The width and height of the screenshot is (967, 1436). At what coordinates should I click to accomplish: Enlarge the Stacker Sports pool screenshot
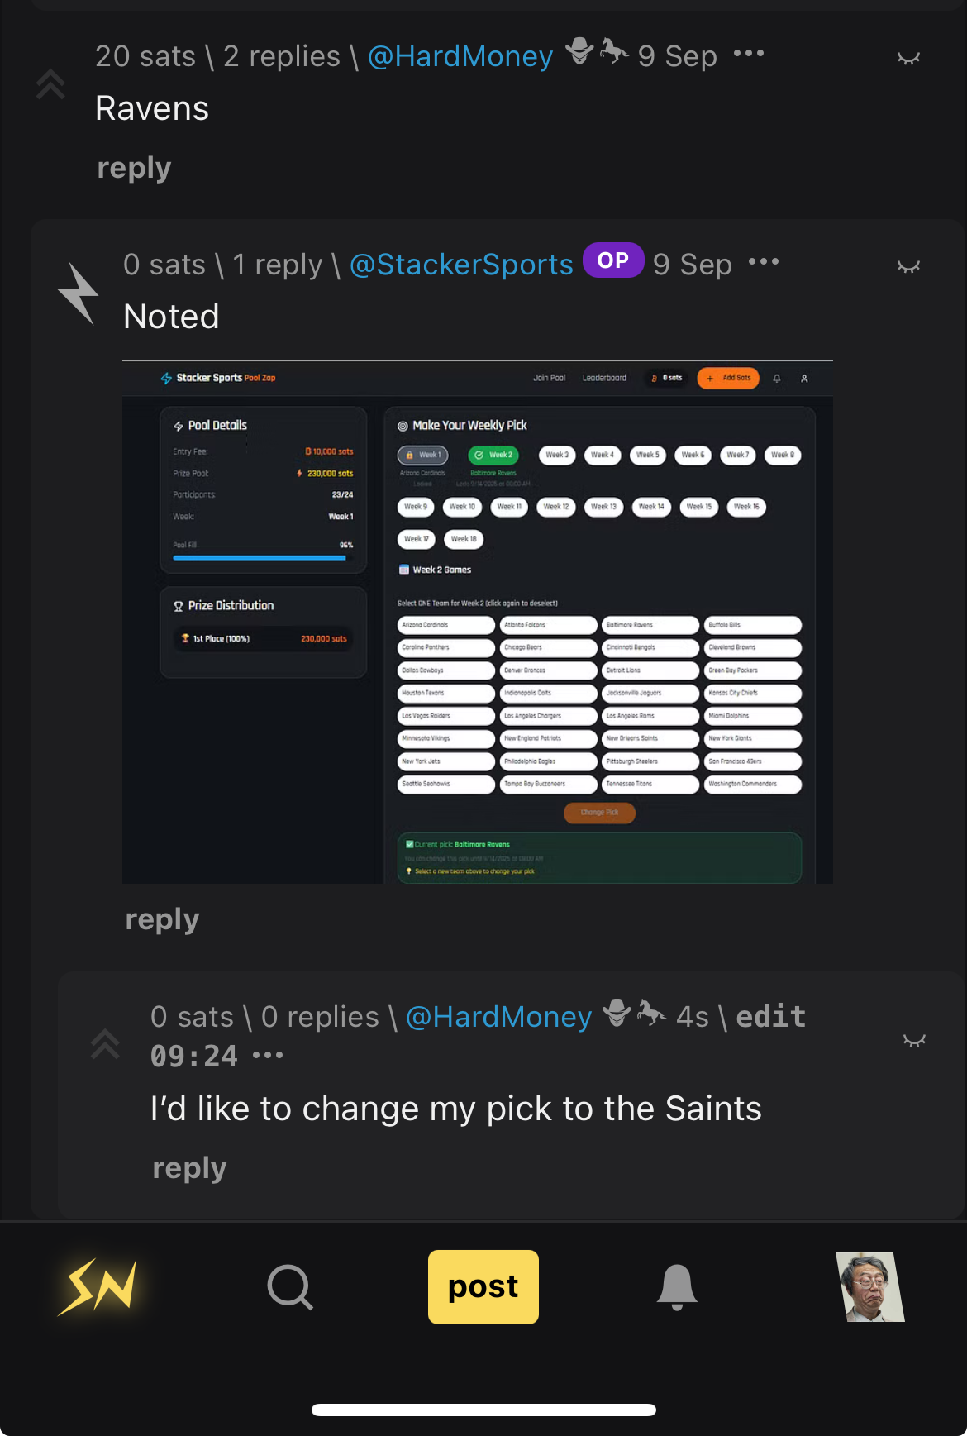(478, 623)
